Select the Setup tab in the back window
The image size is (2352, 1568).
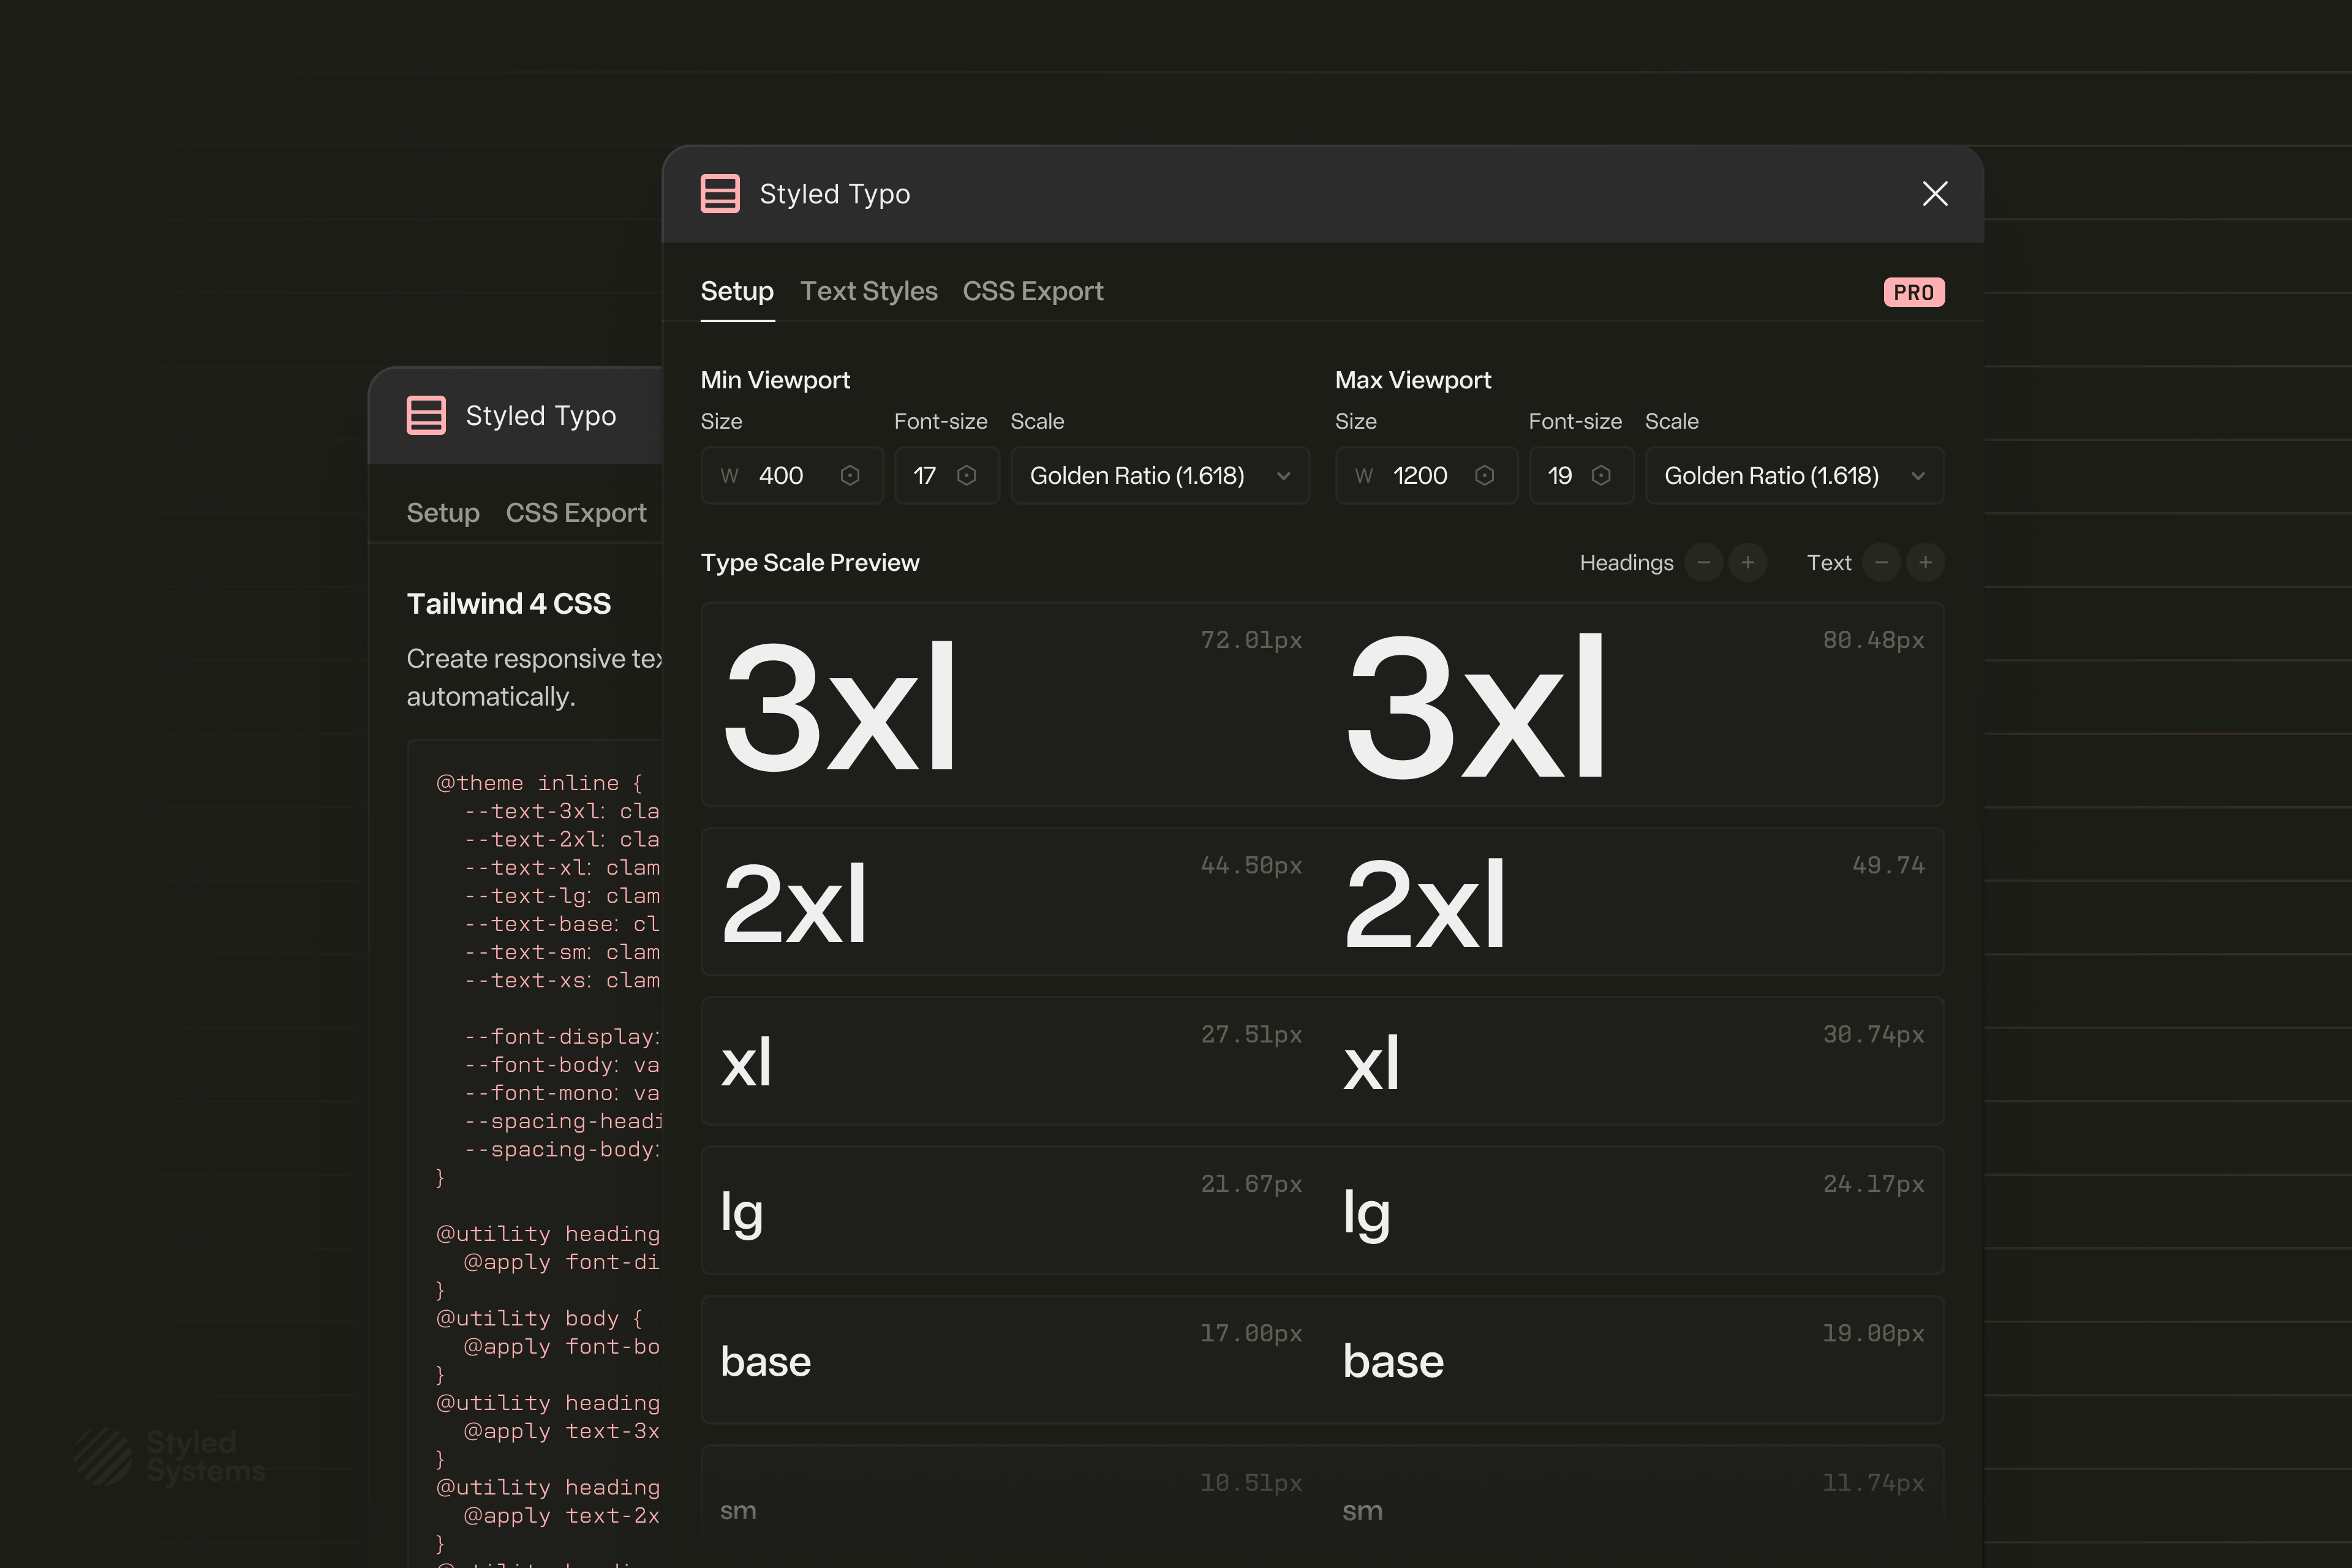coord(443,513)
